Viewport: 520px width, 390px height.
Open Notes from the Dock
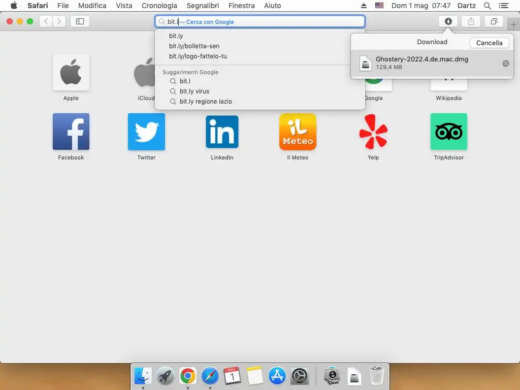coord(255,376)
